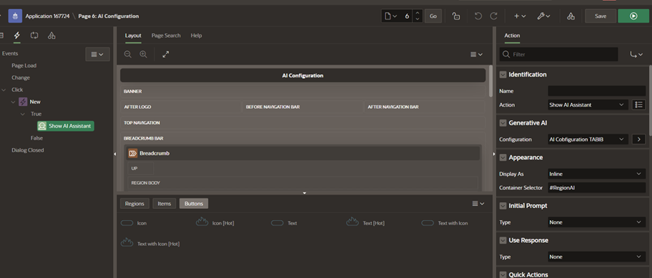Select Show AI Assistant action

pos(66,126)
